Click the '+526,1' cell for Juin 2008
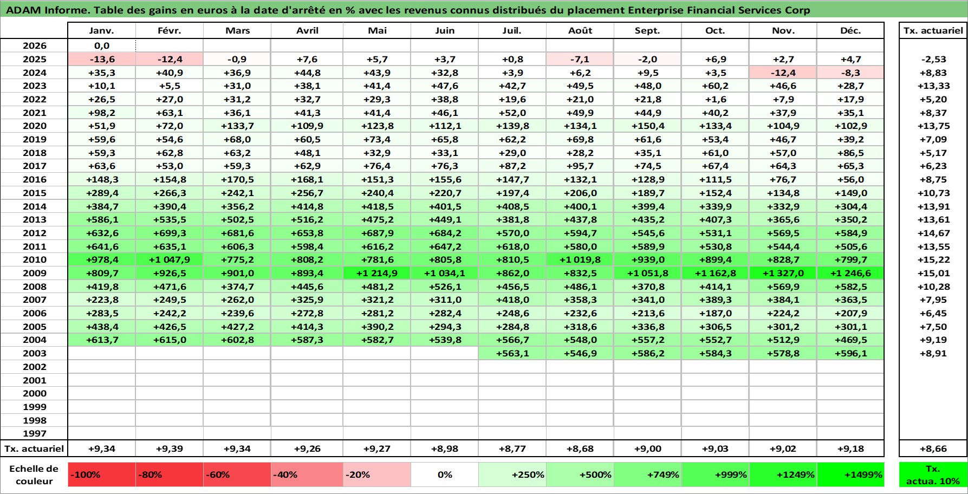The width and height of the screenshot is (968, 494). tap(445, 287)
